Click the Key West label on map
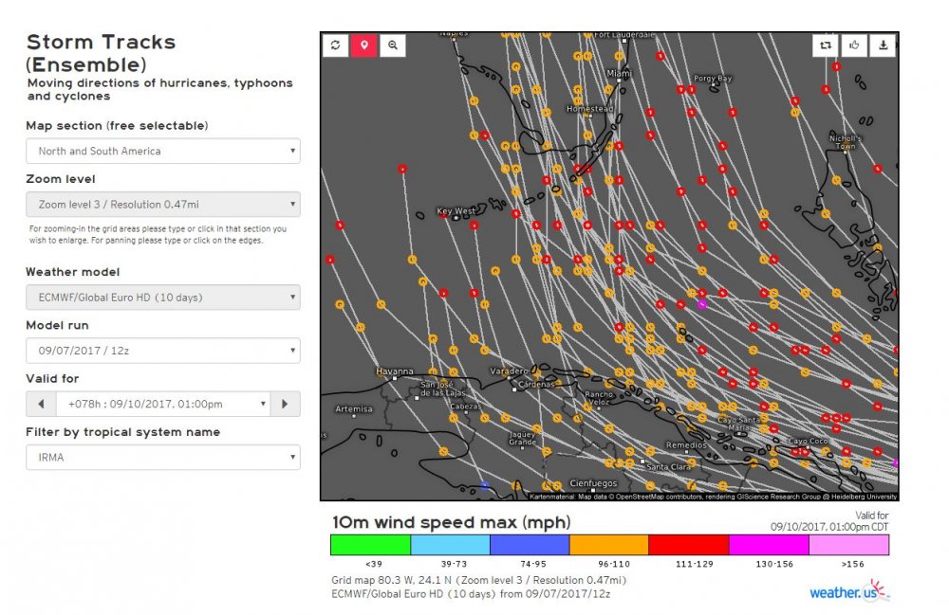This screenshot has height=615, width=949. tap(456, 211)
